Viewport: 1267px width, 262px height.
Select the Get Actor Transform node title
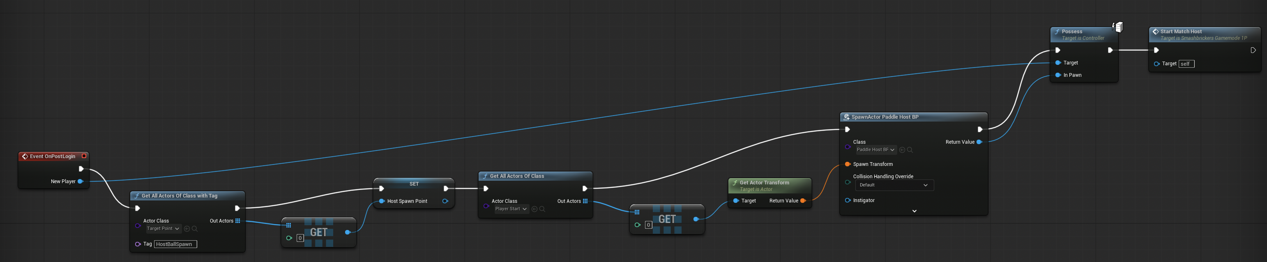(764, 183)
